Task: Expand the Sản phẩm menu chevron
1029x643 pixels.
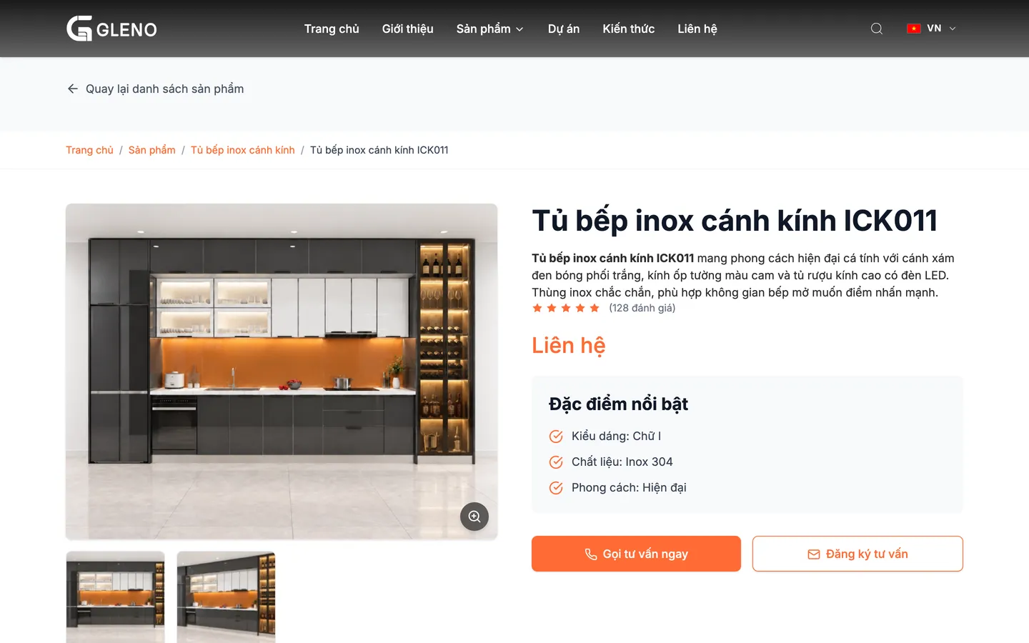Action: point(520,29)
